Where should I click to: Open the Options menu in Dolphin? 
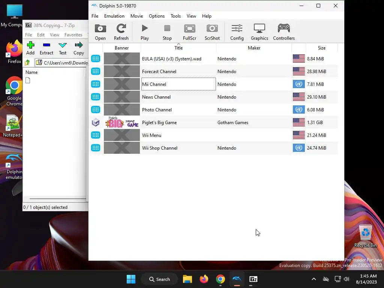pyautogui.click(x=157, y=16)
